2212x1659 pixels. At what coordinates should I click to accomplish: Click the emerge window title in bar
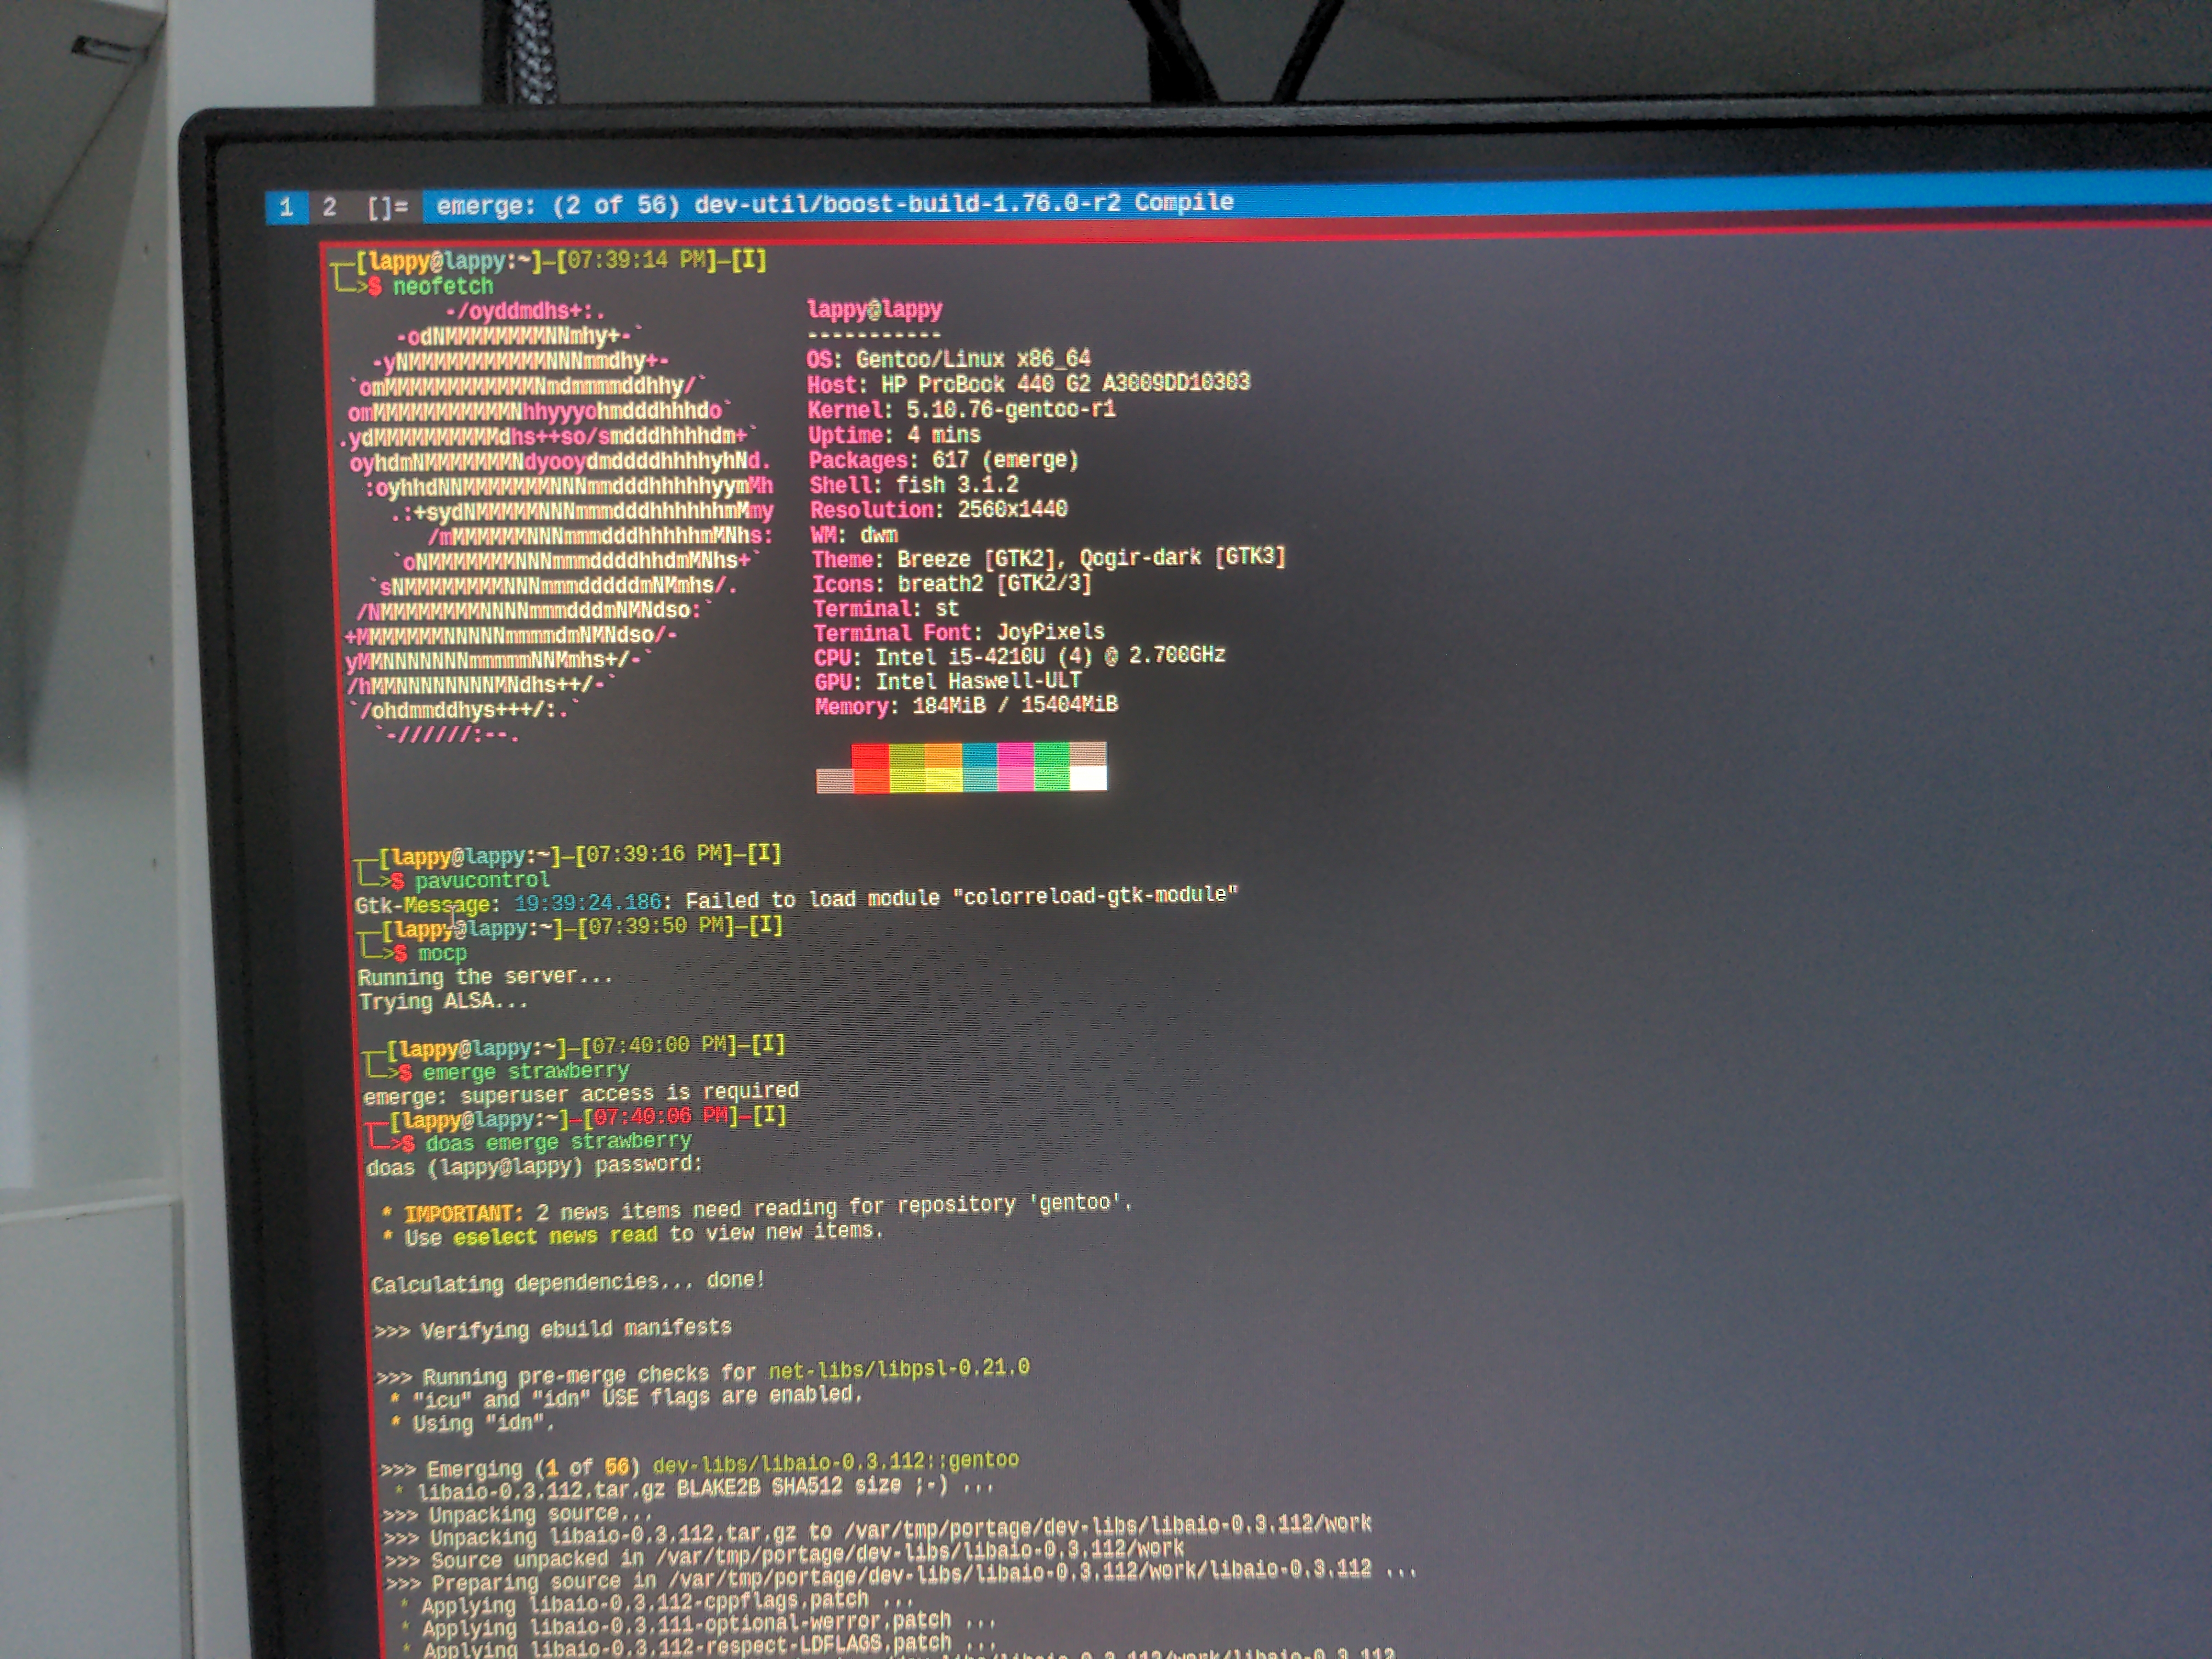[834, 204]
